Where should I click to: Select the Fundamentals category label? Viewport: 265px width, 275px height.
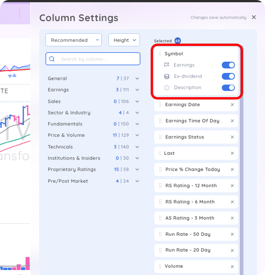click(x=65, y=124)
